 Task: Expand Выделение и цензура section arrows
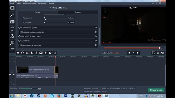pyautogui.click(x=96, y=45)
